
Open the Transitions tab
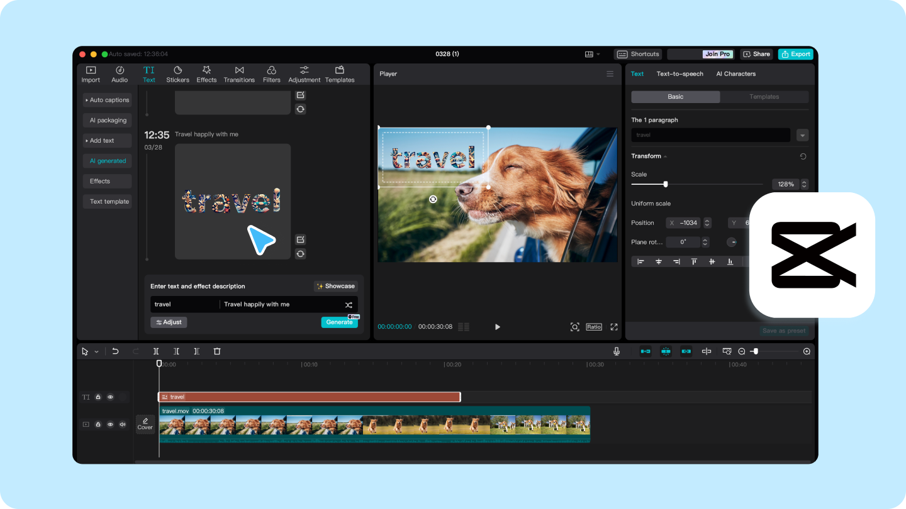click(239, 74)
